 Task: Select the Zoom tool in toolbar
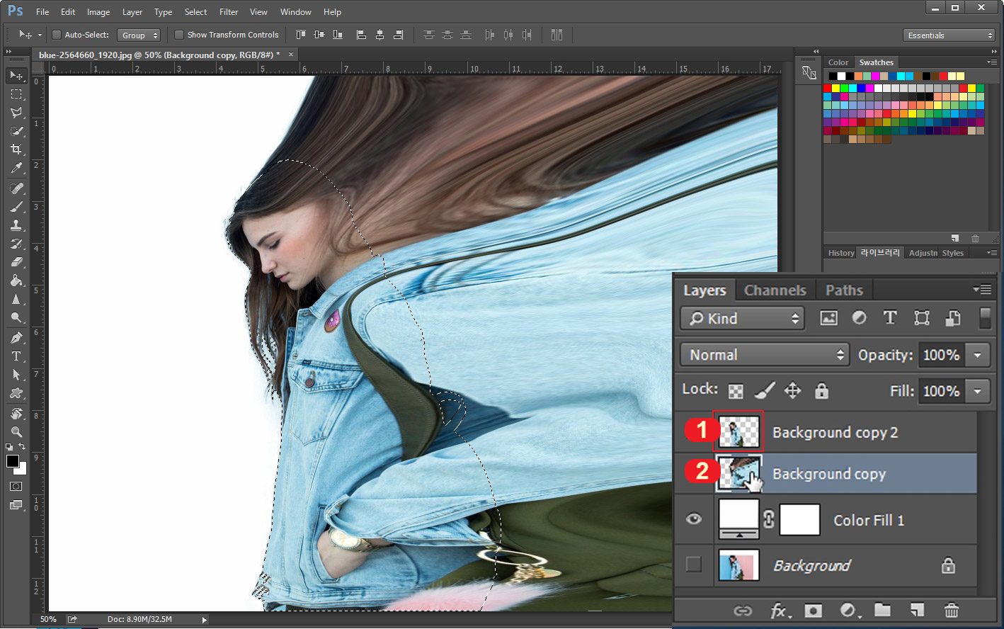click(16, 432)
